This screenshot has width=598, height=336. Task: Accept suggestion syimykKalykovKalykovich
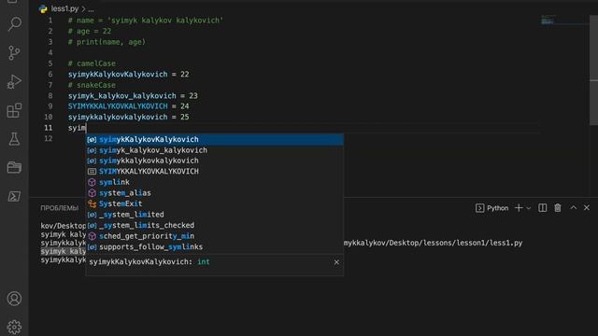click(215, 139)
